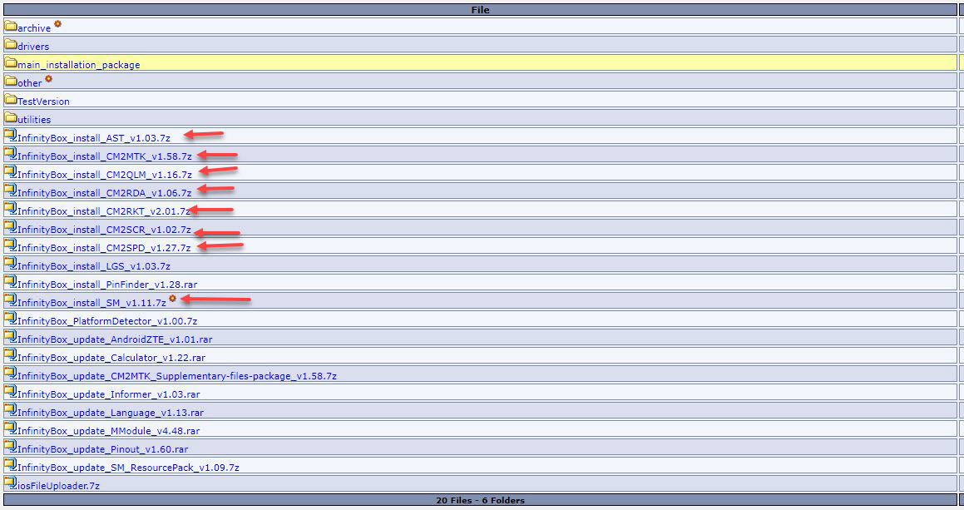Download InfinityBox_update_Language_v1.13.rar
The image size is (964, 510).
coord(110,412)
